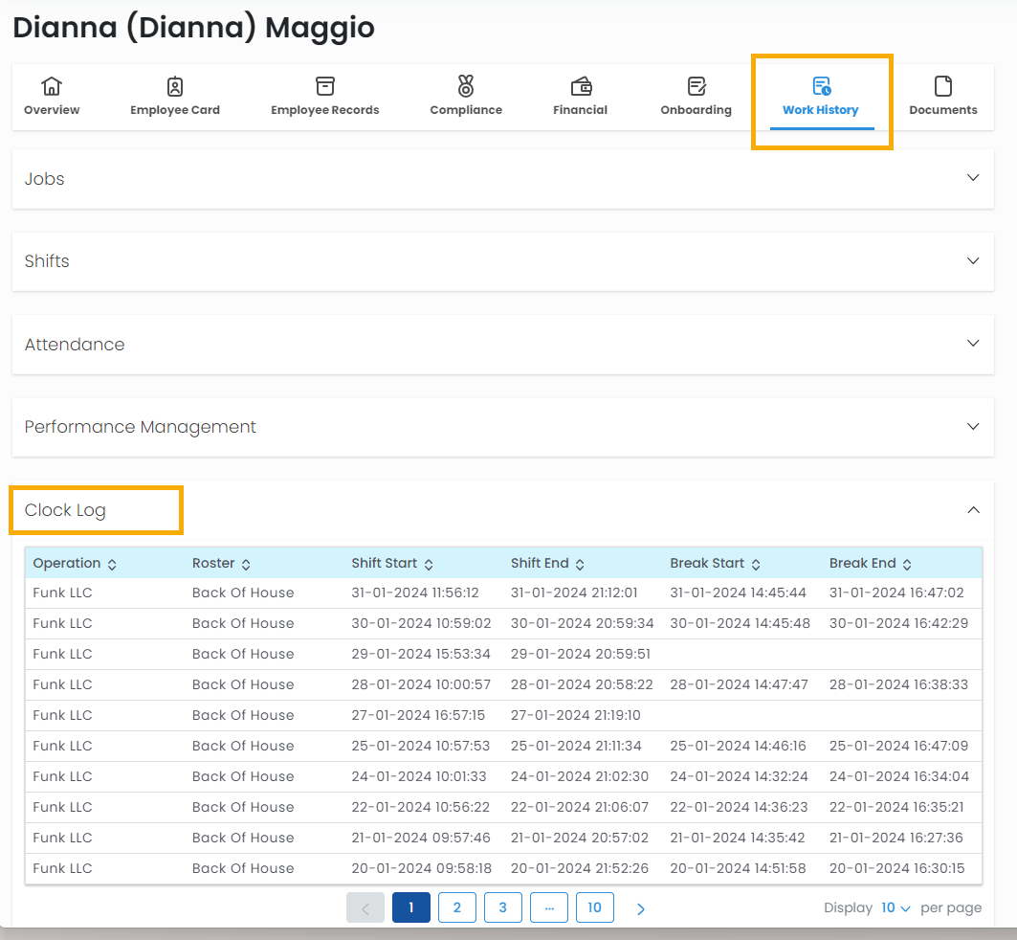Open the Employee Card badge icon
Viewport: 1017px width, 940px height.
[175, 86]
